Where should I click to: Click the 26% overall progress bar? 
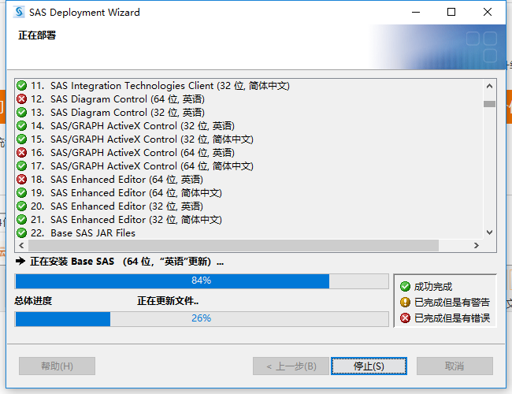coord(202,319)
